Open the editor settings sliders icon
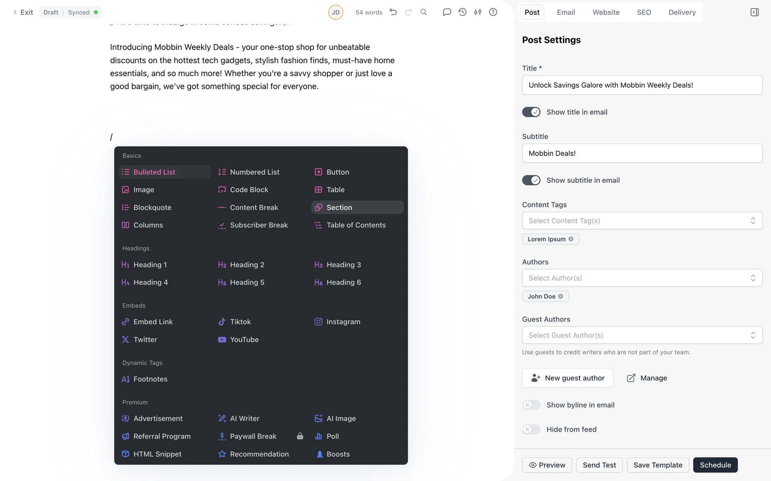The width and height of the screenshot is (771, 481). 477,12
